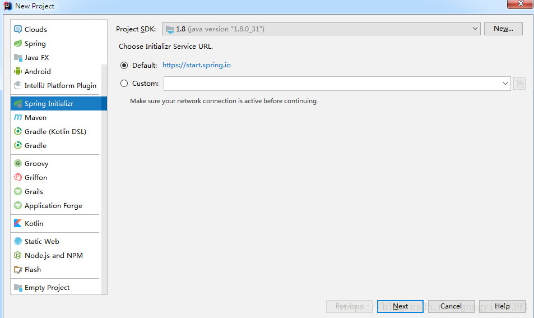Click the Cancel button
The height and width of the screenshot is (318, 534).
pyautogui.click(x=451, y=306)
